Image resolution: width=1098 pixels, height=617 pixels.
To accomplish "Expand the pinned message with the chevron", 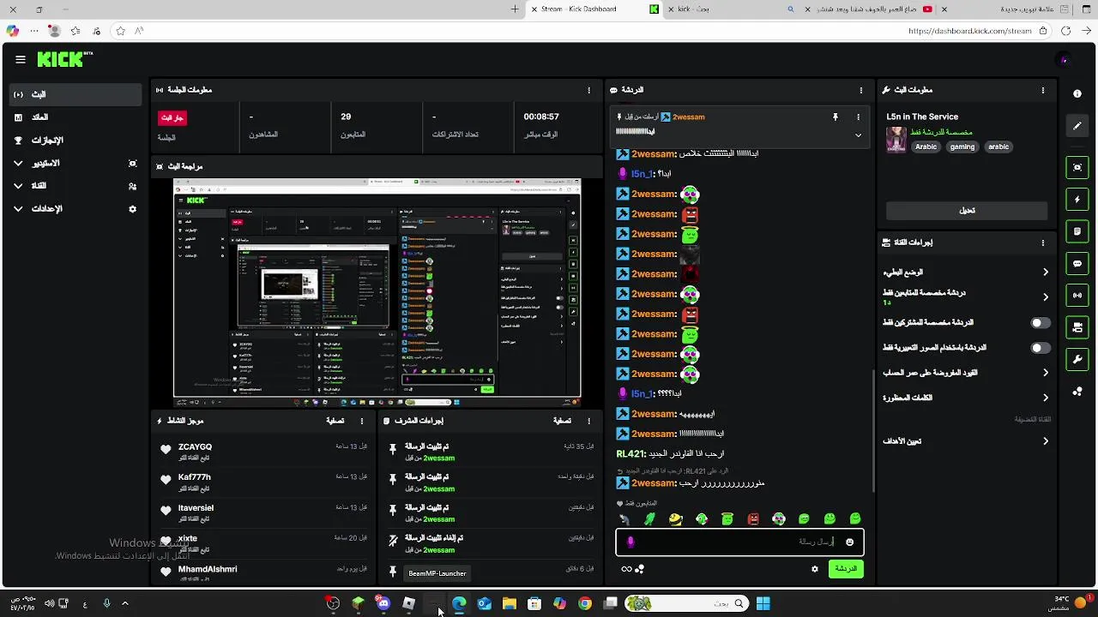I will point(858,135).
